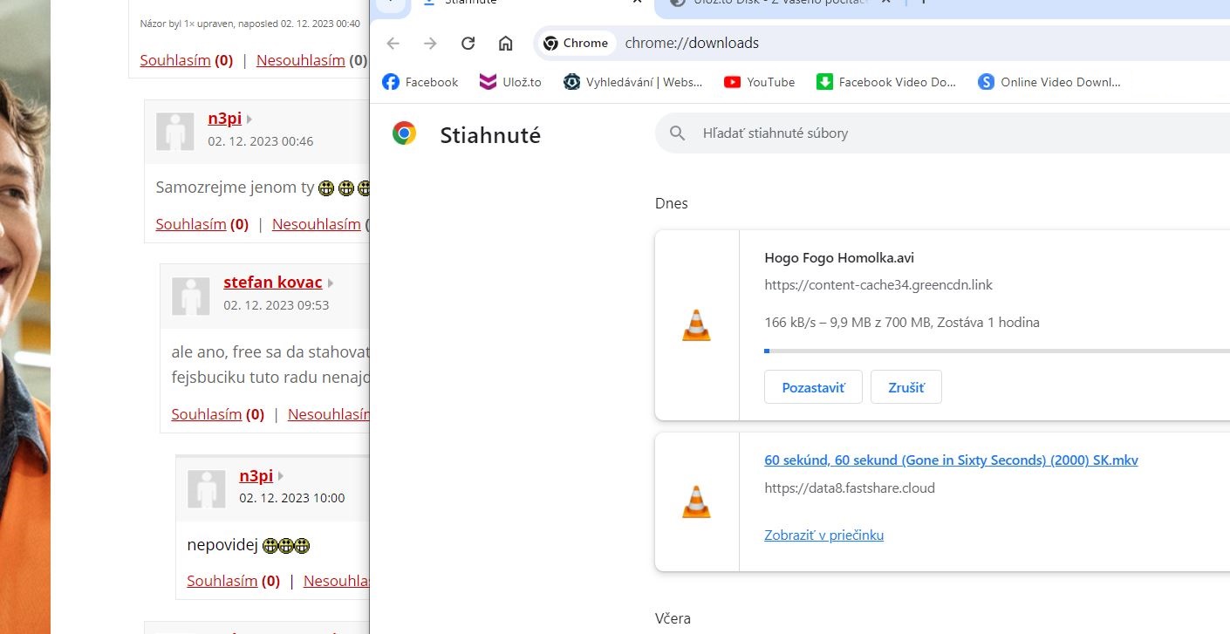This screenshot has height=634, width=1230.
Task: Open the Vyhledávání | Webs... bookmark
Action: pyautogui.click(x=632, y=82)
